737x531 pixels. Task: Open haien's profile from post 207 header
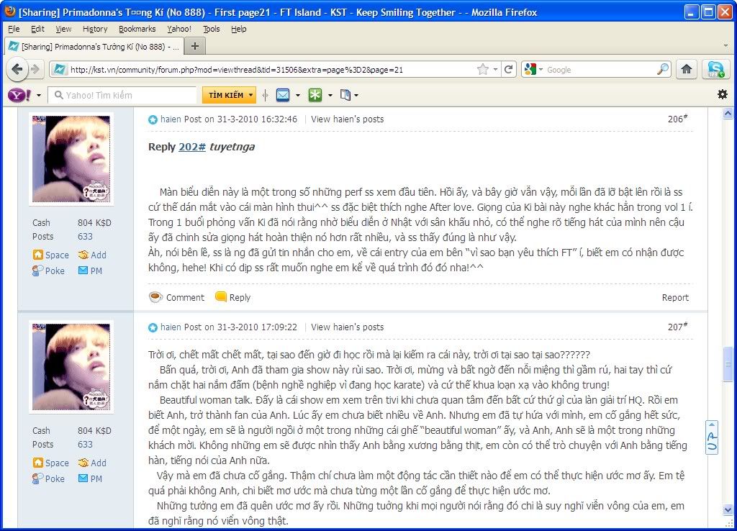(x=171, y=327)
